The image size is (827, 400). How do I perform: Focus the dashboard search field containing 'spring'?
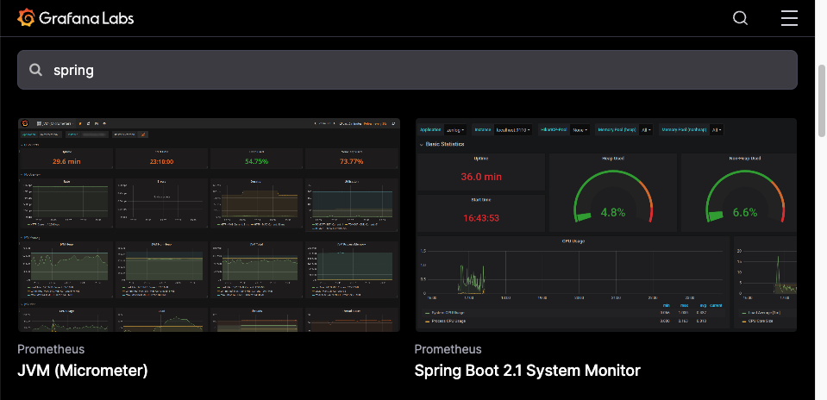click(x=407, y=70)
